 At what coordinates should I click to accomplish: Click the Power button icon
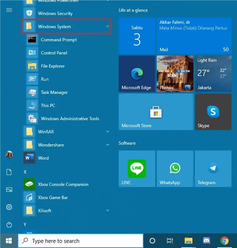point(9,225)
